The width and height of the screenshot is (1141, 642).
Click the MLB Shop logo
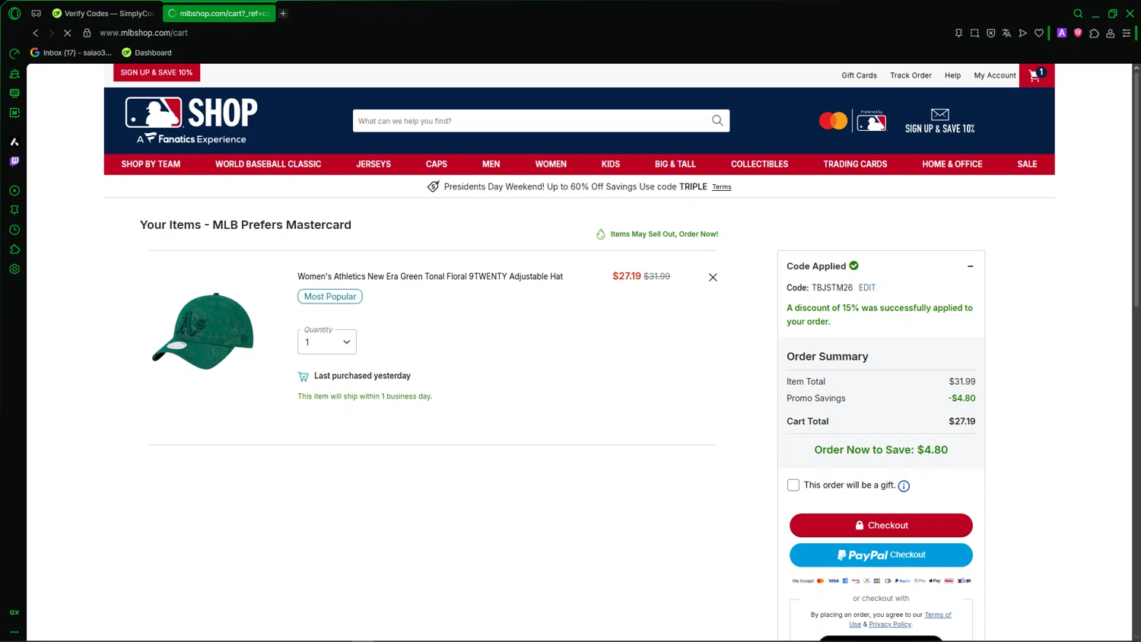[x=192, y=120]
